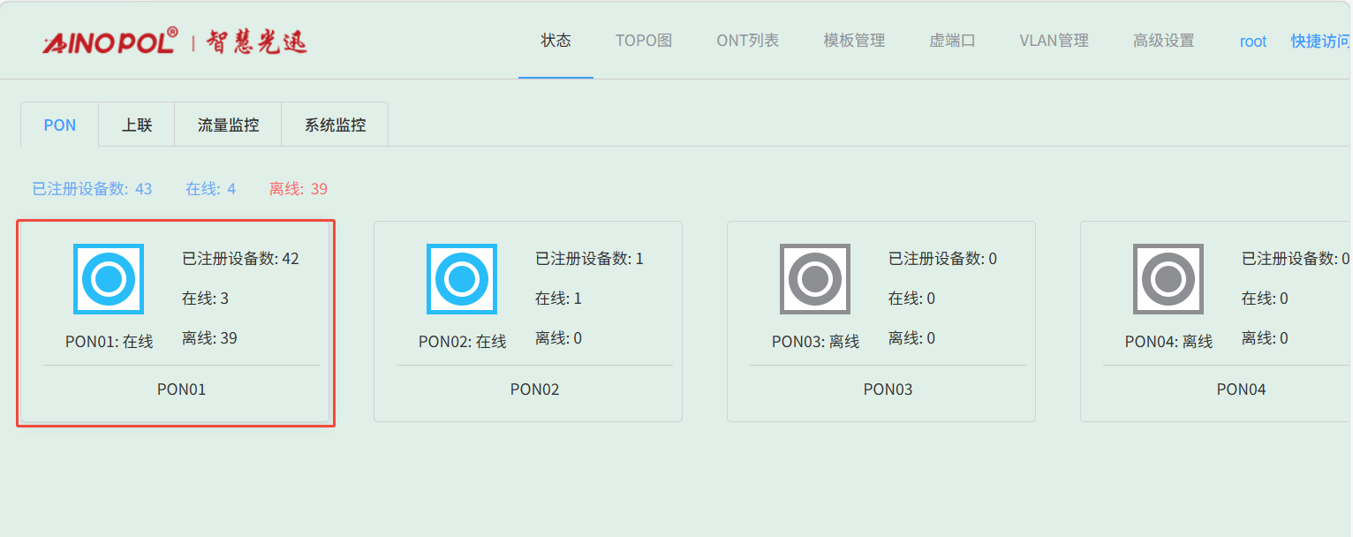Click the PON02 card name label
The height and width of the screenshot is (537, 1353).
click(x=534, y=390)
